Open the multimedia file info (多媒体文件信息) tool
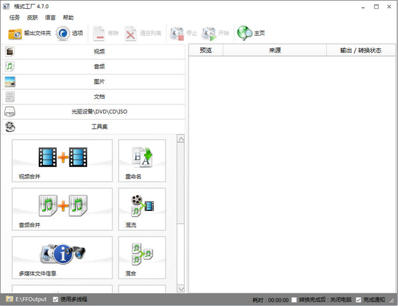This screenshot has width=398, height=306. [62, 258]
